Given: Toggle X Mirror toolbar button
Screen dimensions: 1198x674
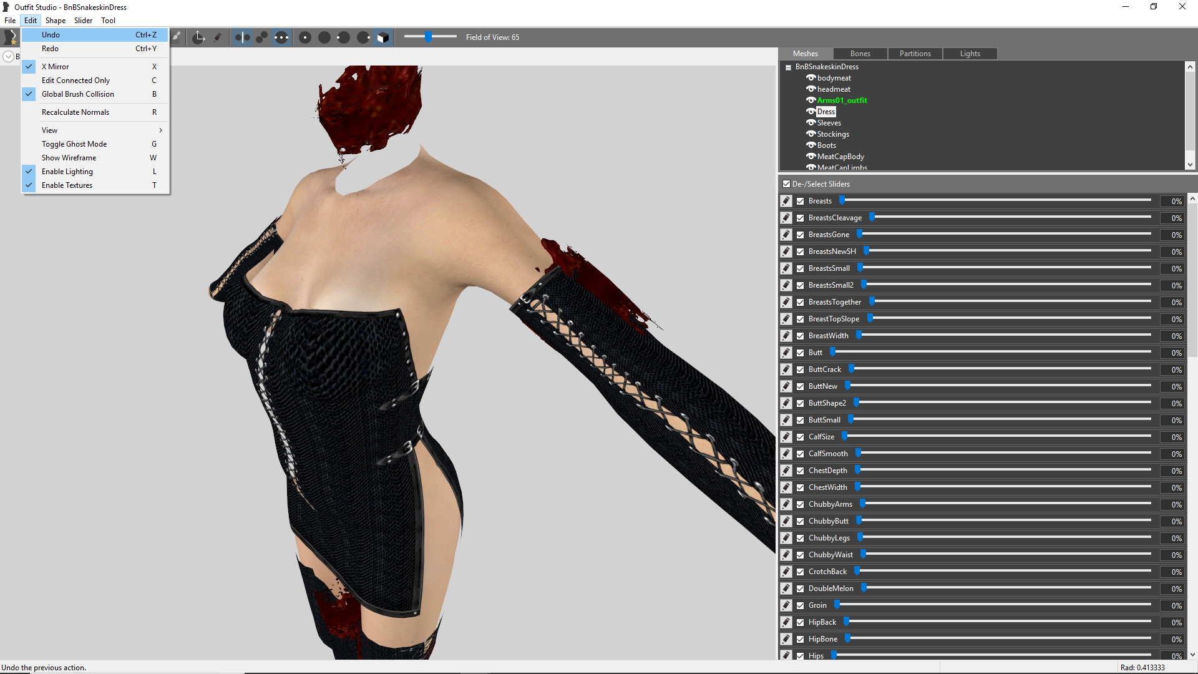Looking at the screenshot, I should (242, 37).
